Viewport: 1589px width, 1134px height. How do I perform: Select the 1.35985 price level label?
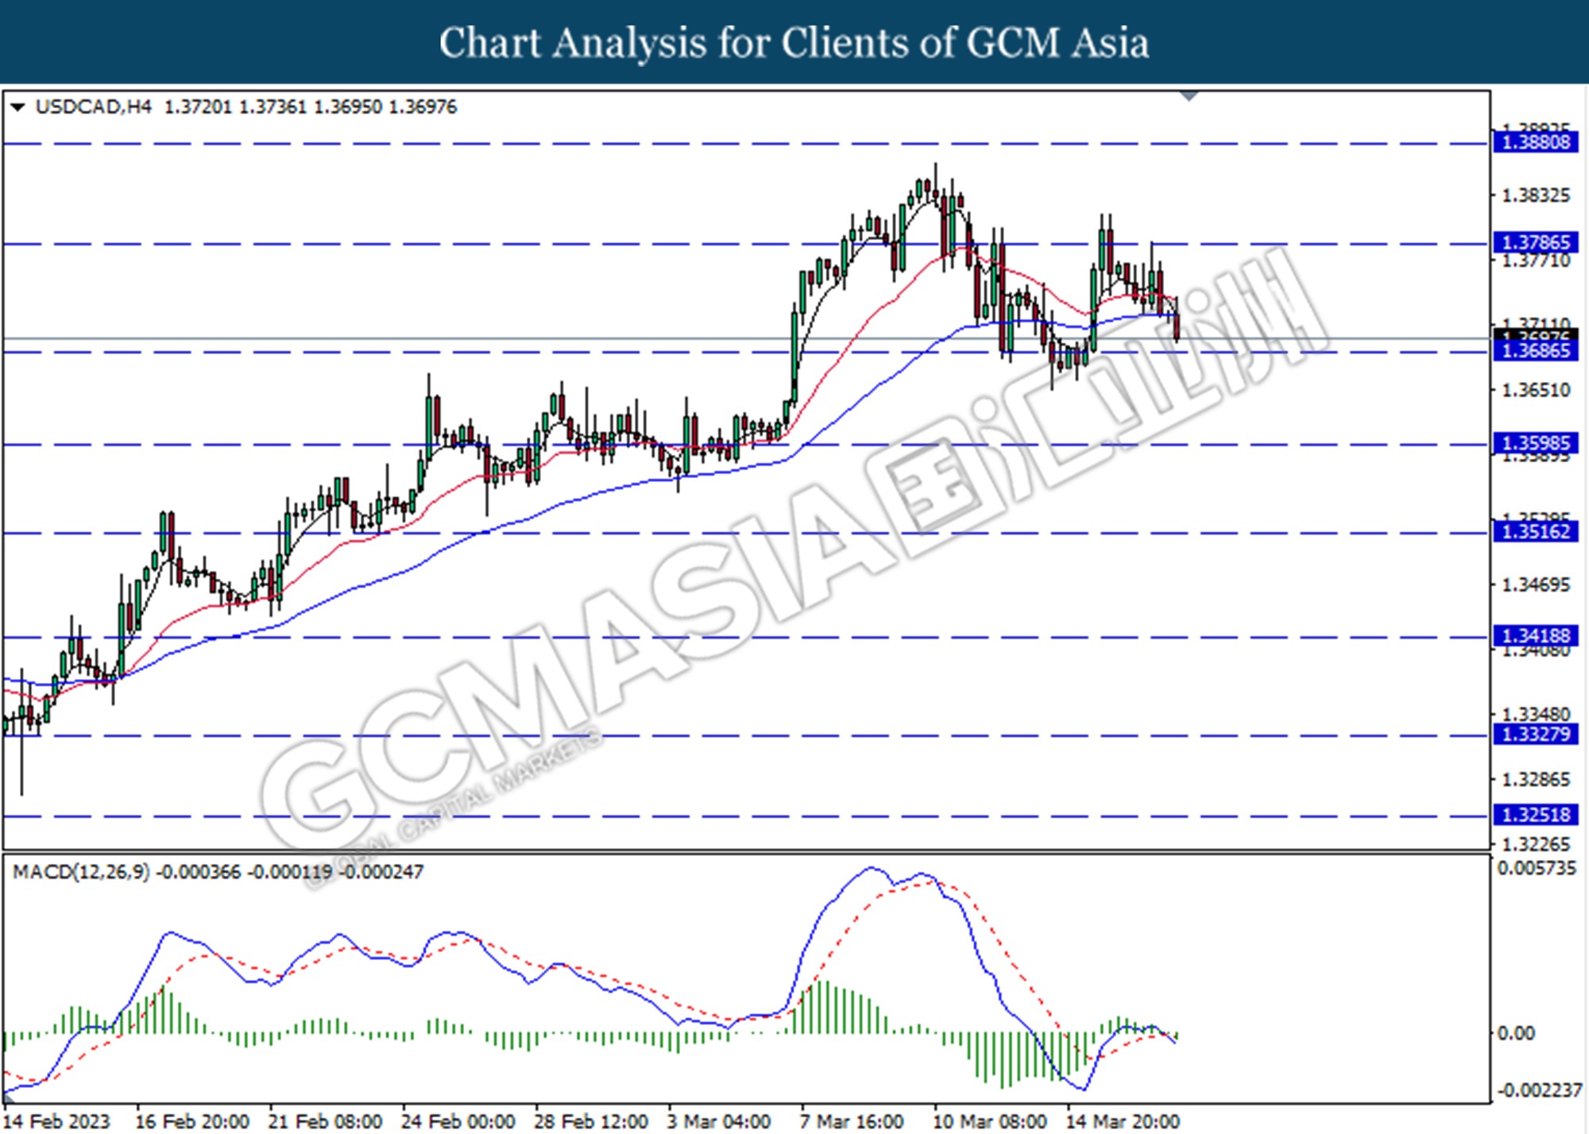[x=1536, y=443]
